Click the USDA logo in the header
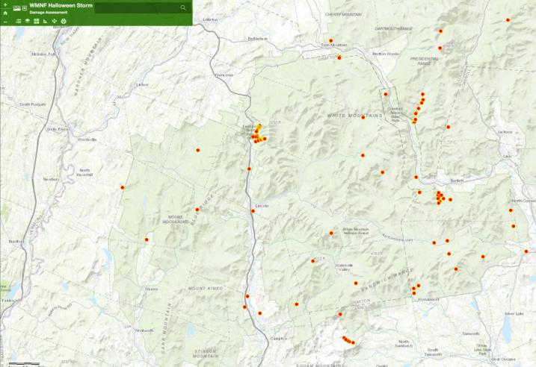 click(17, 8)
